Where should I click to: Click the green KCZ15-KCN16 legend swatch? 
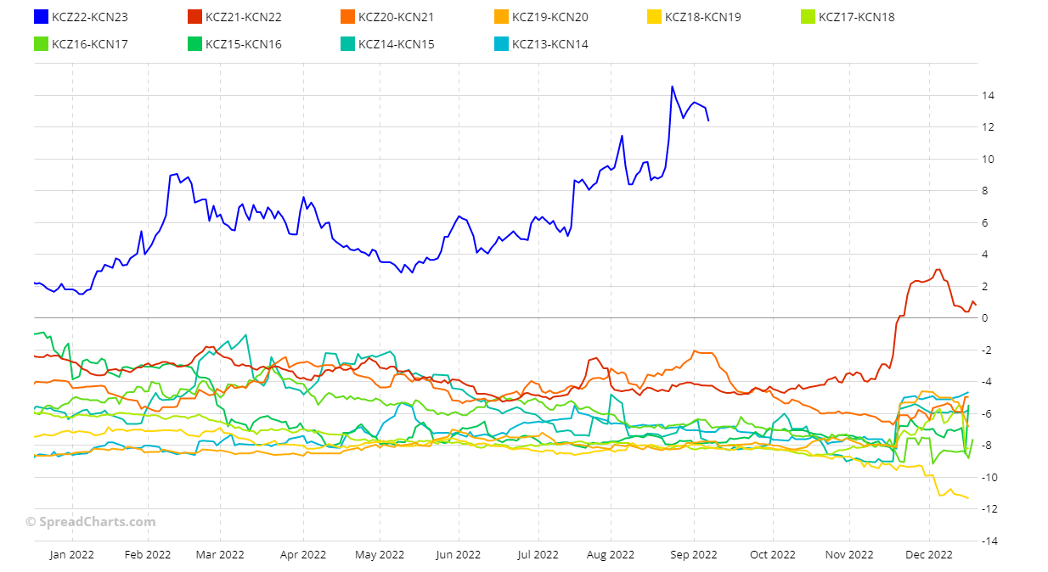pyautogui.click(x=194, y=44)
